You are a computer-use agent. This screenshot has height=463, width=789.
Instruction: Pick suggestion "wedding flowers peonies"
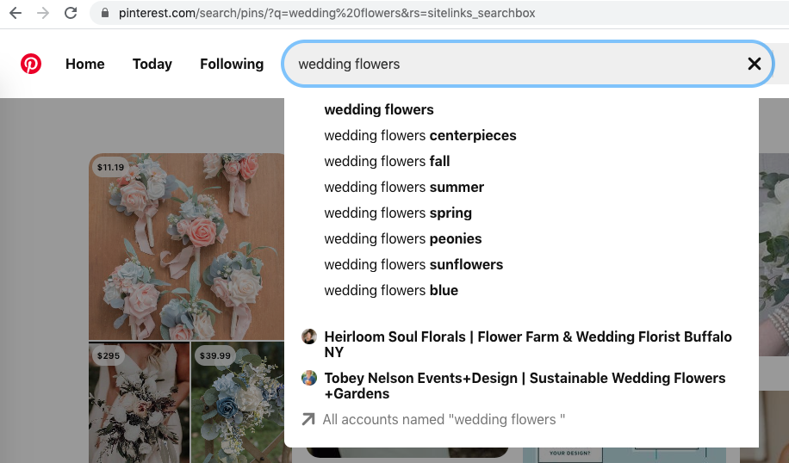pos(403,238)
